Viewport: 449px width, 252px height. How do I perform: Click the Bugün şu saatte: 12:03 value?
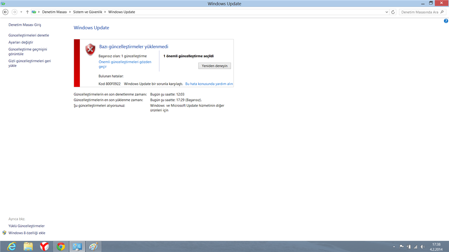(167, 94)
